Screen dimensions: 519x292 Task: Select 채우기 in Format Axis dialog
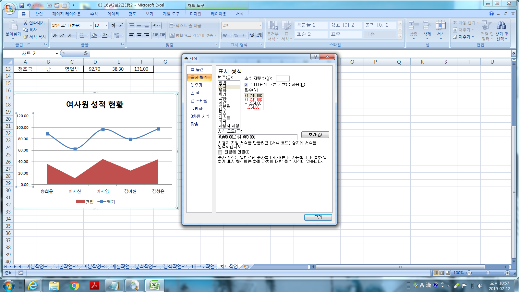point(196,85)
